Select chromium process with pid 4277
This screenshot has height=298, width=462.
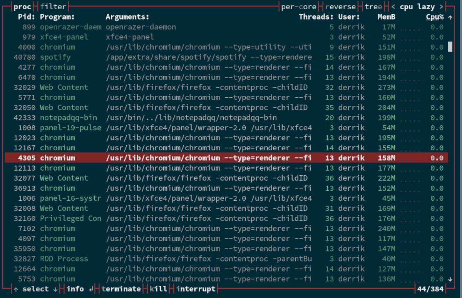tap(226, 67)
